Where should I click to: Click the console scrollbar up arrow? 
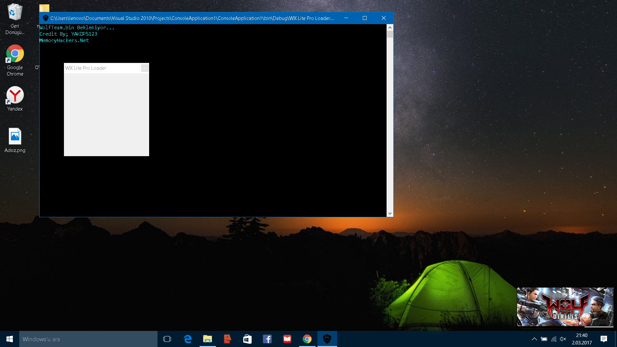(390, 28)
